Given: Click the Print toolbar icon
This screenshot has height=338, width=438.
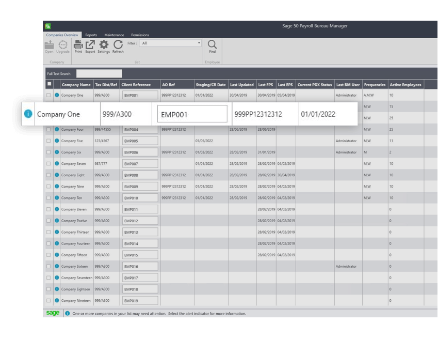Looking at the screenshot, I should tap(78, 45).
